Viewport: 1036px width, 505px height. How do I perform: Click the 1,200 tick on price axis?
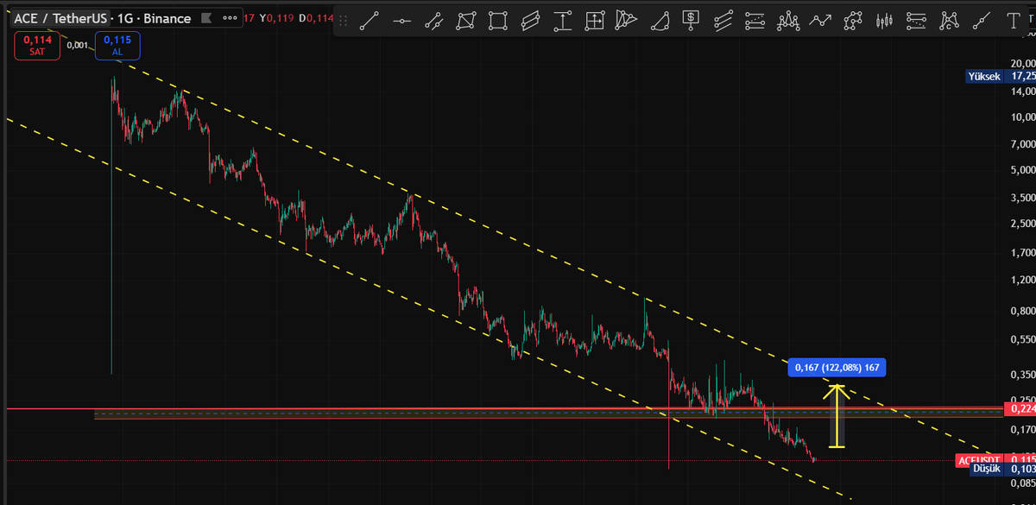tap(1022, 281)
